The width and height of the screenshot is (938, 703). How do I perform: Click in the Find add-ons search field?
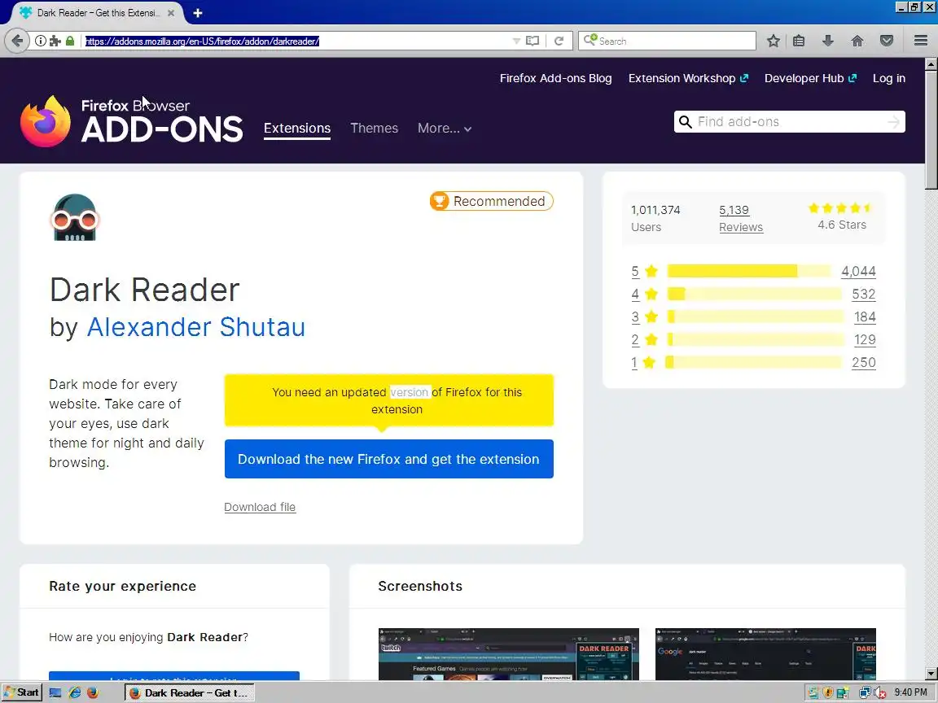pyautogui.click(x=790, y=122)
